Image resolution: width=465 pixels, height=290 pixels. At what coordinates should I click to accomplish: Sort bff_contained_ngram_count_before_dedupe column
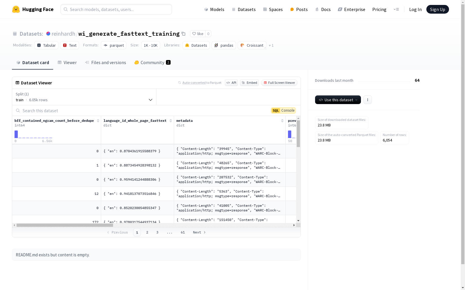coord(98,121)
